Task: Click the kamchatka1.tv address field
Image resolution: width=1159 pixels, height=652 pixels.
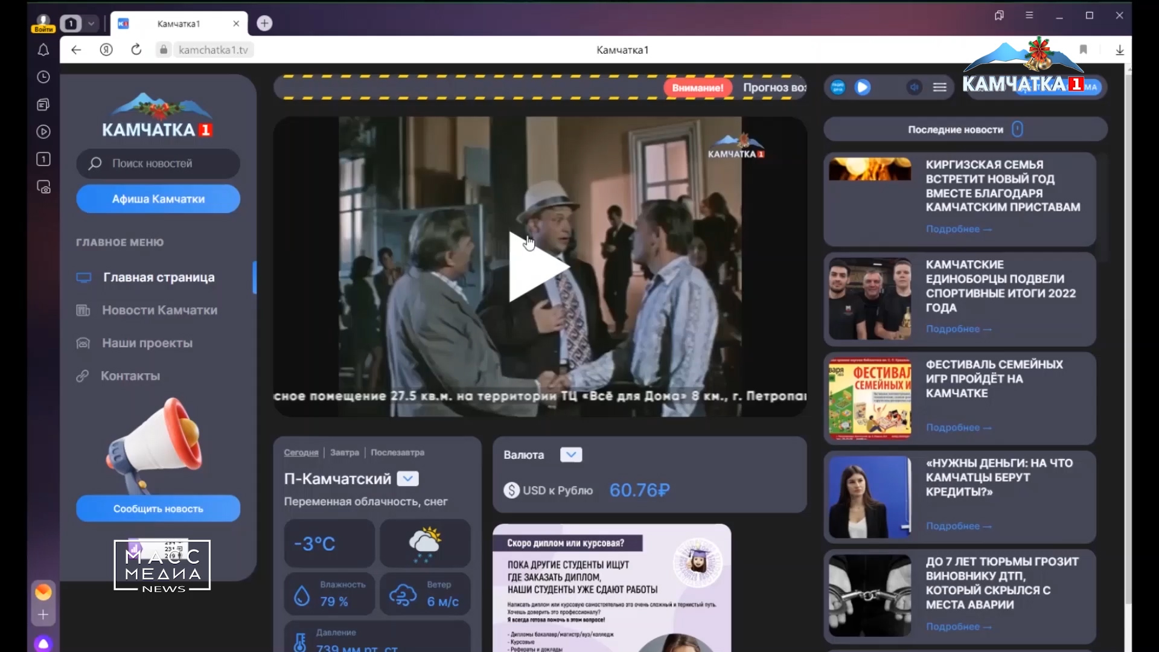Action: click(213, 50)
